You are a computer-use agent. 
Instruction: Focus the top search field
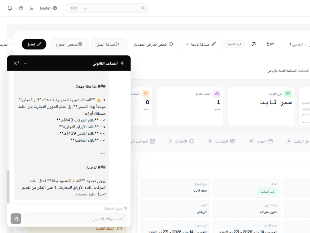(x=107, y=8)
